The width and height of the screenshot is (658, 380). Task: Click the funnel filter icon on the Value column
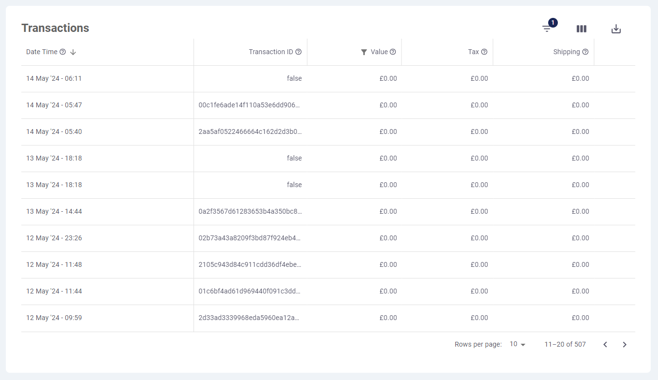364,52
